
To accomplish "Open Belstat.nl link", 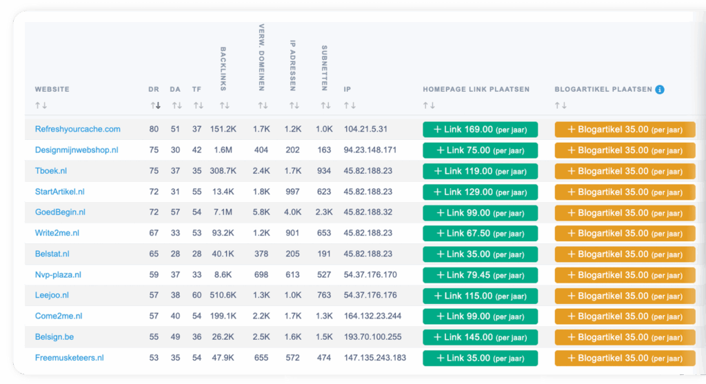I will [52, 254].
